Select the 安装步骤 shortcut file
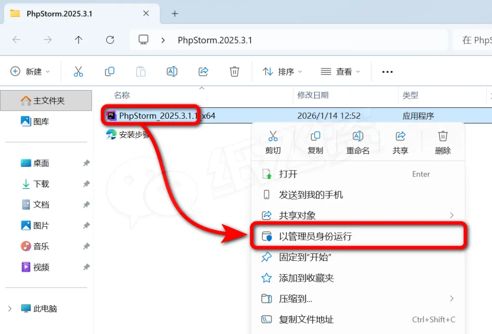This screenshot has height=334, width=492. [128, 135]
